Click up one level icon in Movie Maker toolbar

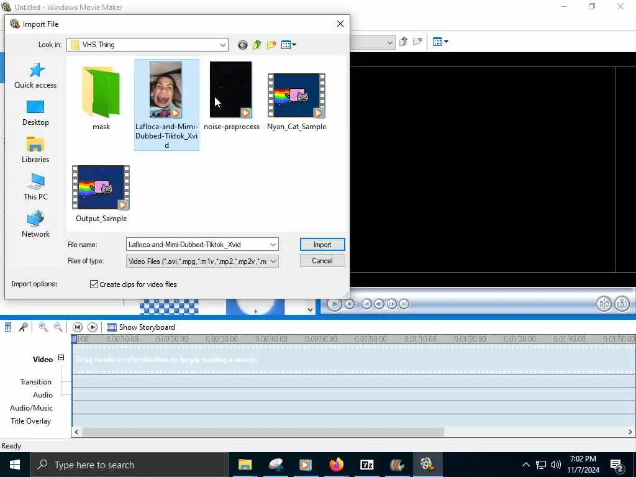click(403, 42)
